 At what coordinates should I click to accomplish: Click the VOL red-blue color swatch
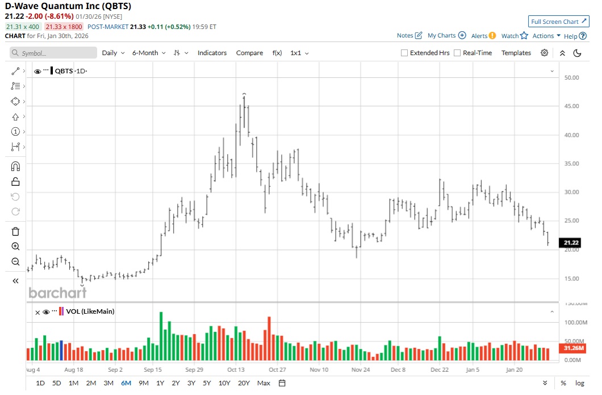click(61, 311)
